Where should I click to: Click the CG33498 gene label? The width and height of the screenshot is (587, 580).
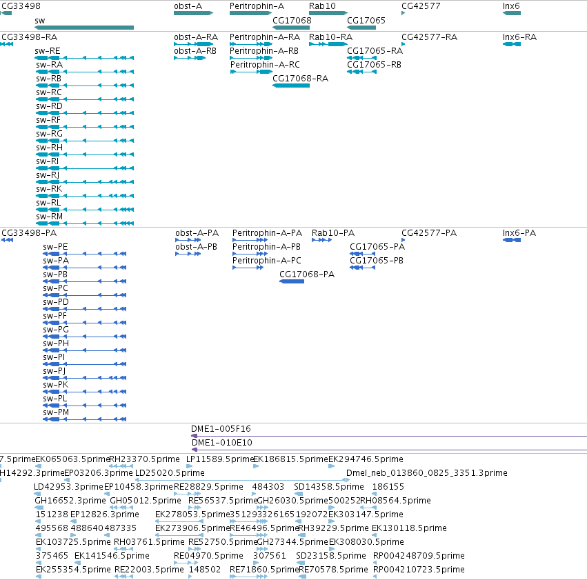21,6
